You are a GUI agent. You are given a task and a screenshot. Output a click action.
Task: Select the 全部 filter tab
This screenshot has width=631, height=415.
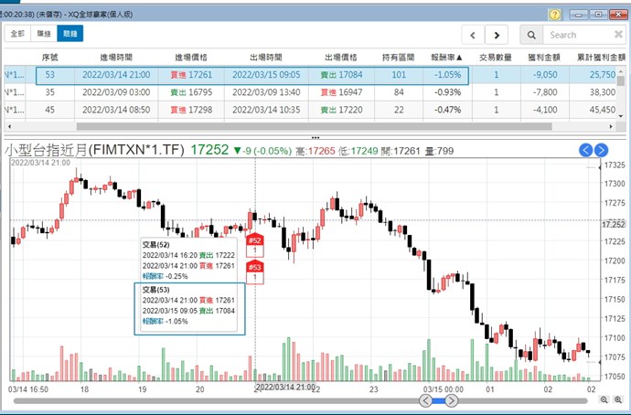[17, 34]
